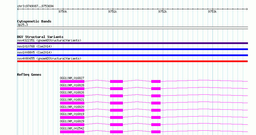Select the 3p25.3 band label
Image resolution: width=256 pixels, height=135 pixels.
[22, 25]
